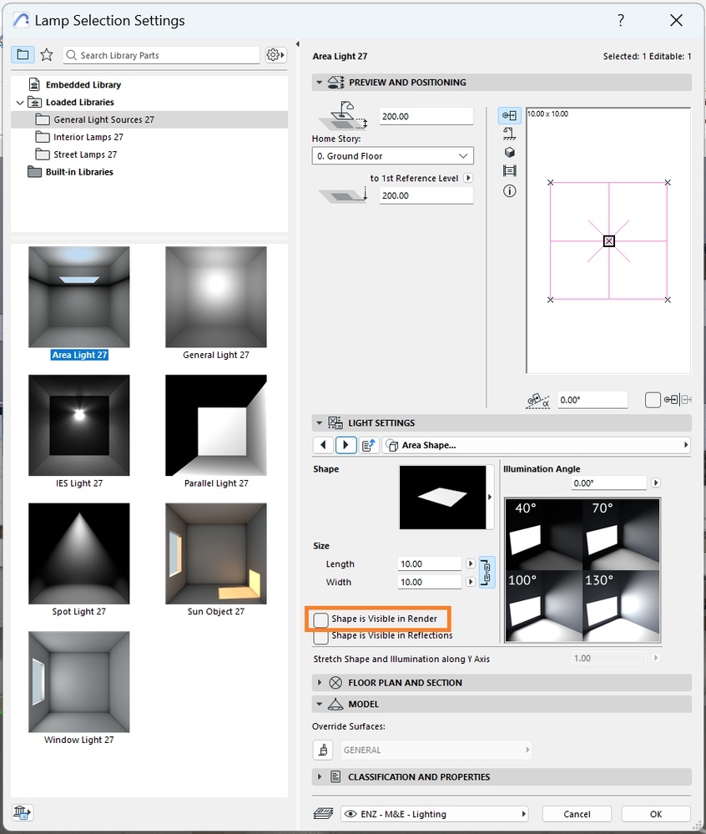Viewport: 706px width, 834px height.
Task: Pick the 100° illumination angle preset
Action: point(544,606)
